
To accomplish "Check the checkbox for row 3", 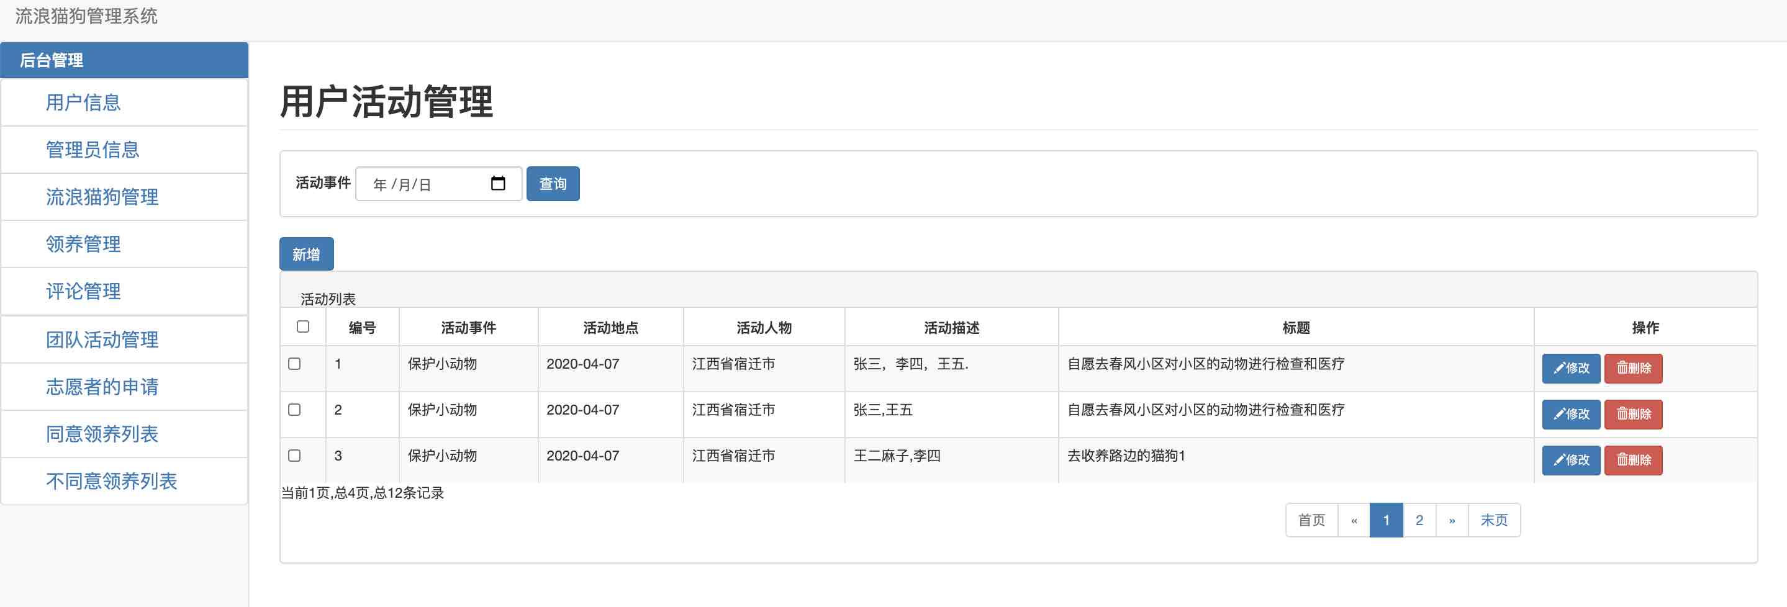I will tap(294, 455).
